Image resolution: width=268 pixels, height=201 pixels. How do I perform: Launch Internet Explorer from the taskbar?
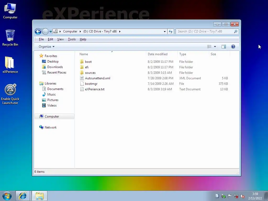[23, 196]
